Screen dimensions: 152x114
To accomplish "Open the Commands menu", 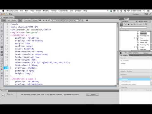I will pos(63,11).
